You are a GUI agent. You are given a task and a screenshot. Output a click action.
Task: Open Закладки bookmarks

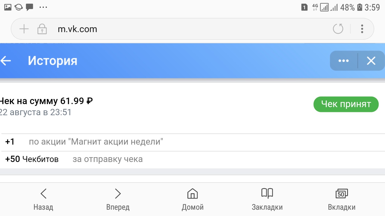pos(267,199)
